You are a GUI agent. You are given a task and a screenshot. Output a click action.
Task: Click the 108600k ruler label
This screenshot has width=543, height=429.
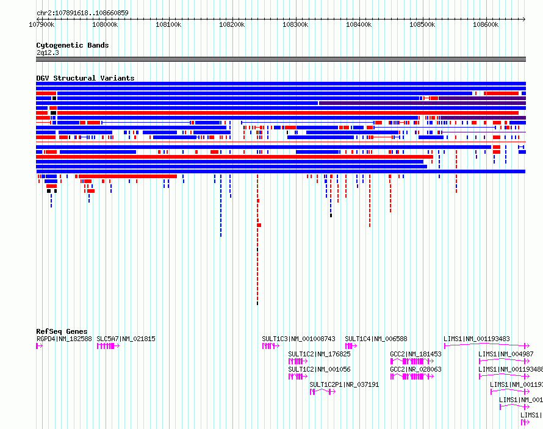[x=486, y=24]
